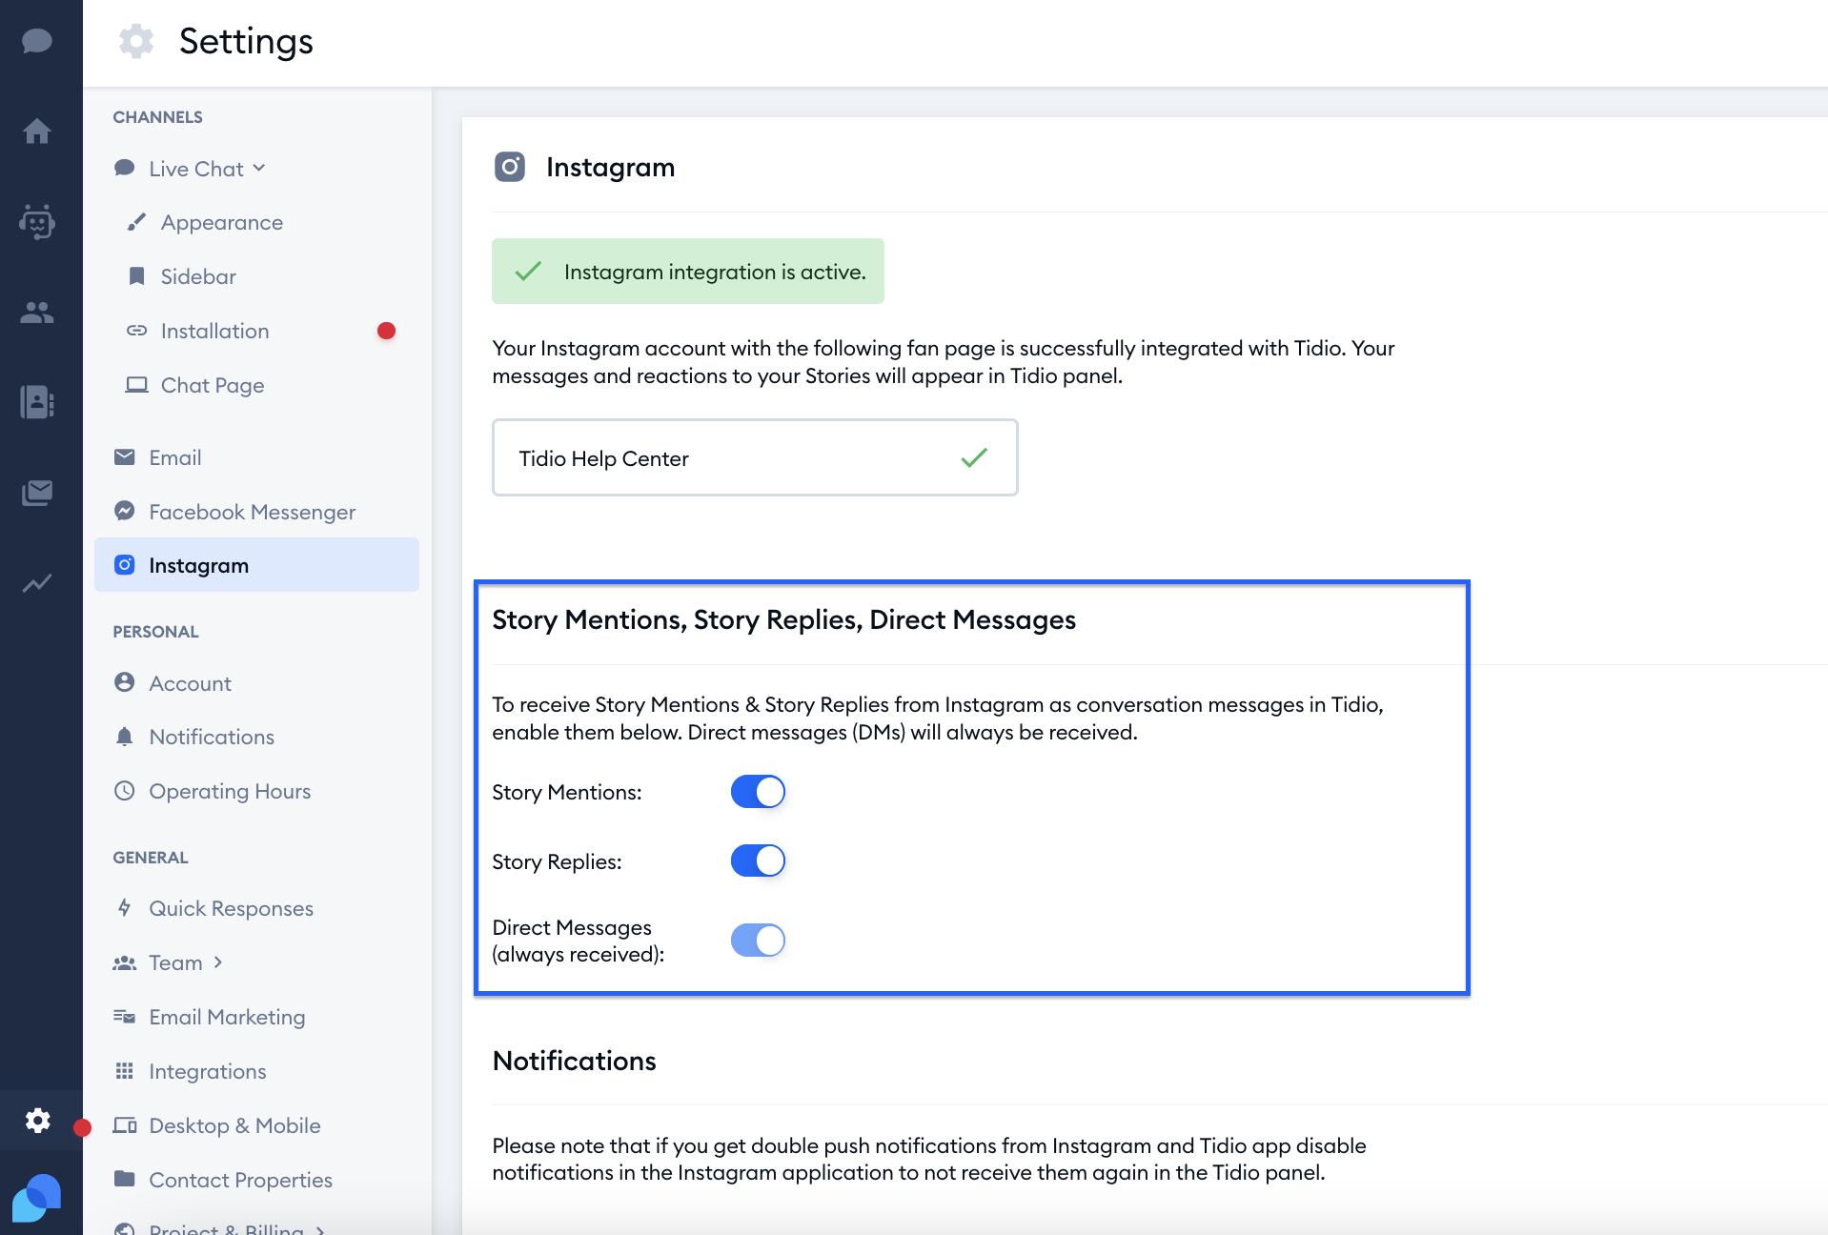The width and height of the screenshot is (1828, 1235).
Task: Click the Direct Messages always-received toggle
Action: click(x=758, y=941)
